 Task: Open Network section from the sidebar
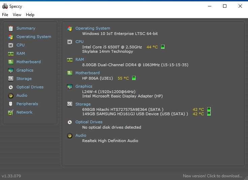coord(24,112)
